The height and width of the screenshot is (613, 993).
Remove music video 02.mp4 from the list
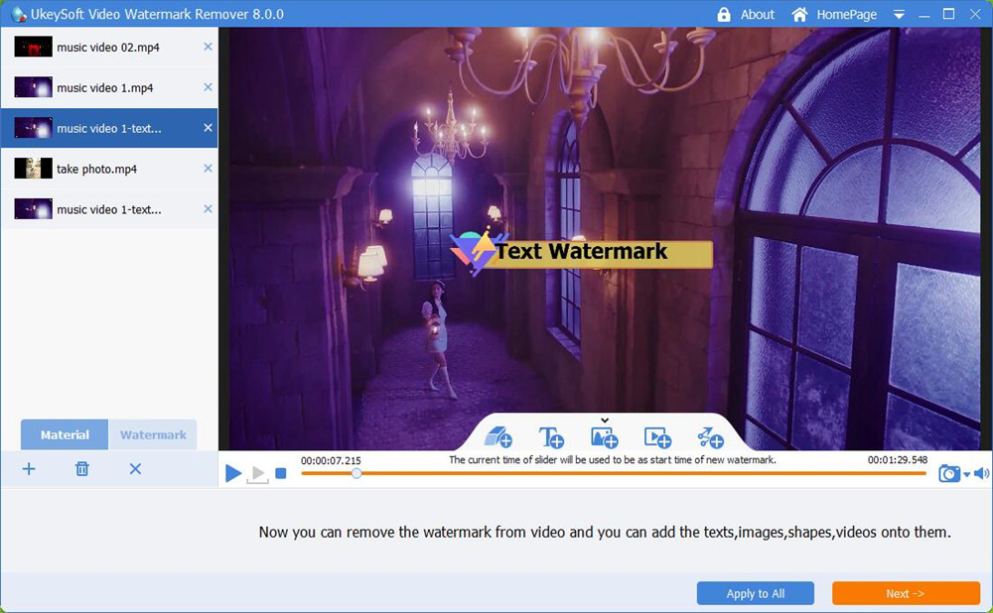pos(210,46)
